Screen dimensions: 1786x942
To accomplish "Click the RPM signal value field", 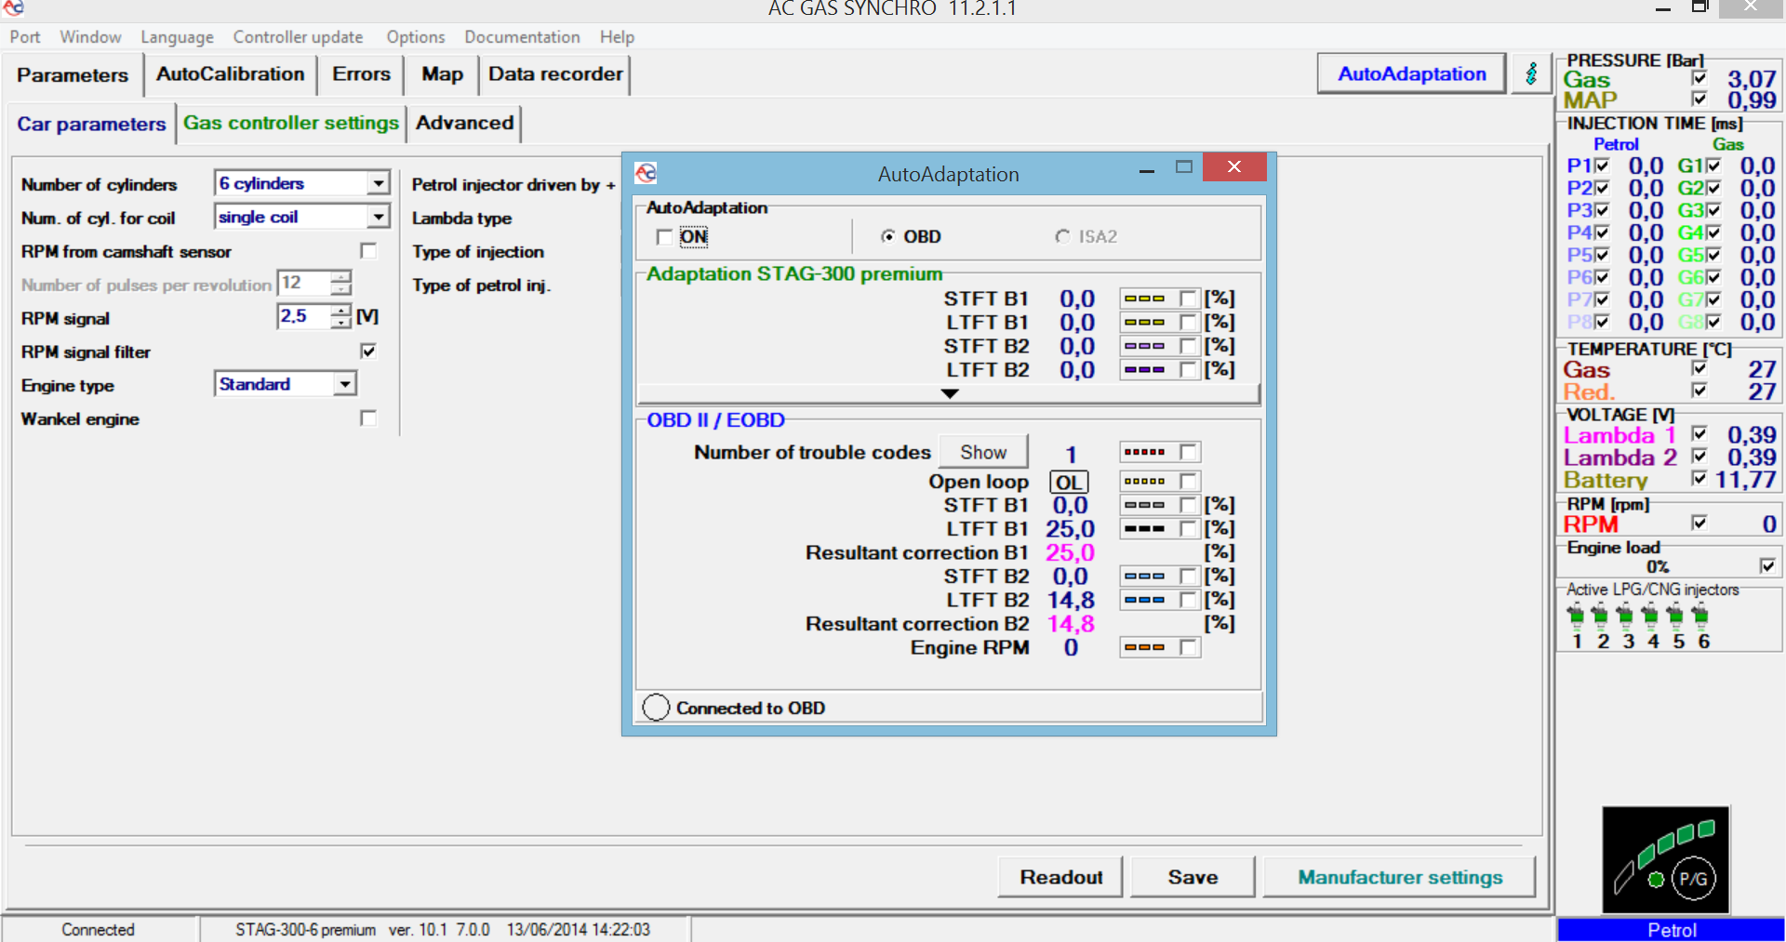I will pos(304,316).
